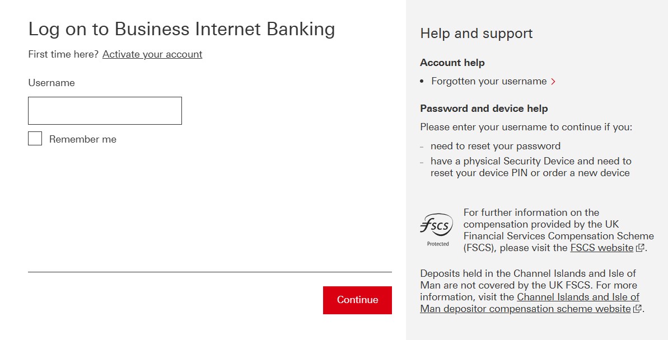The image size is (668, 340).
Task: Click the bullet next to Forgotten your username
Action: click(422, 81)
